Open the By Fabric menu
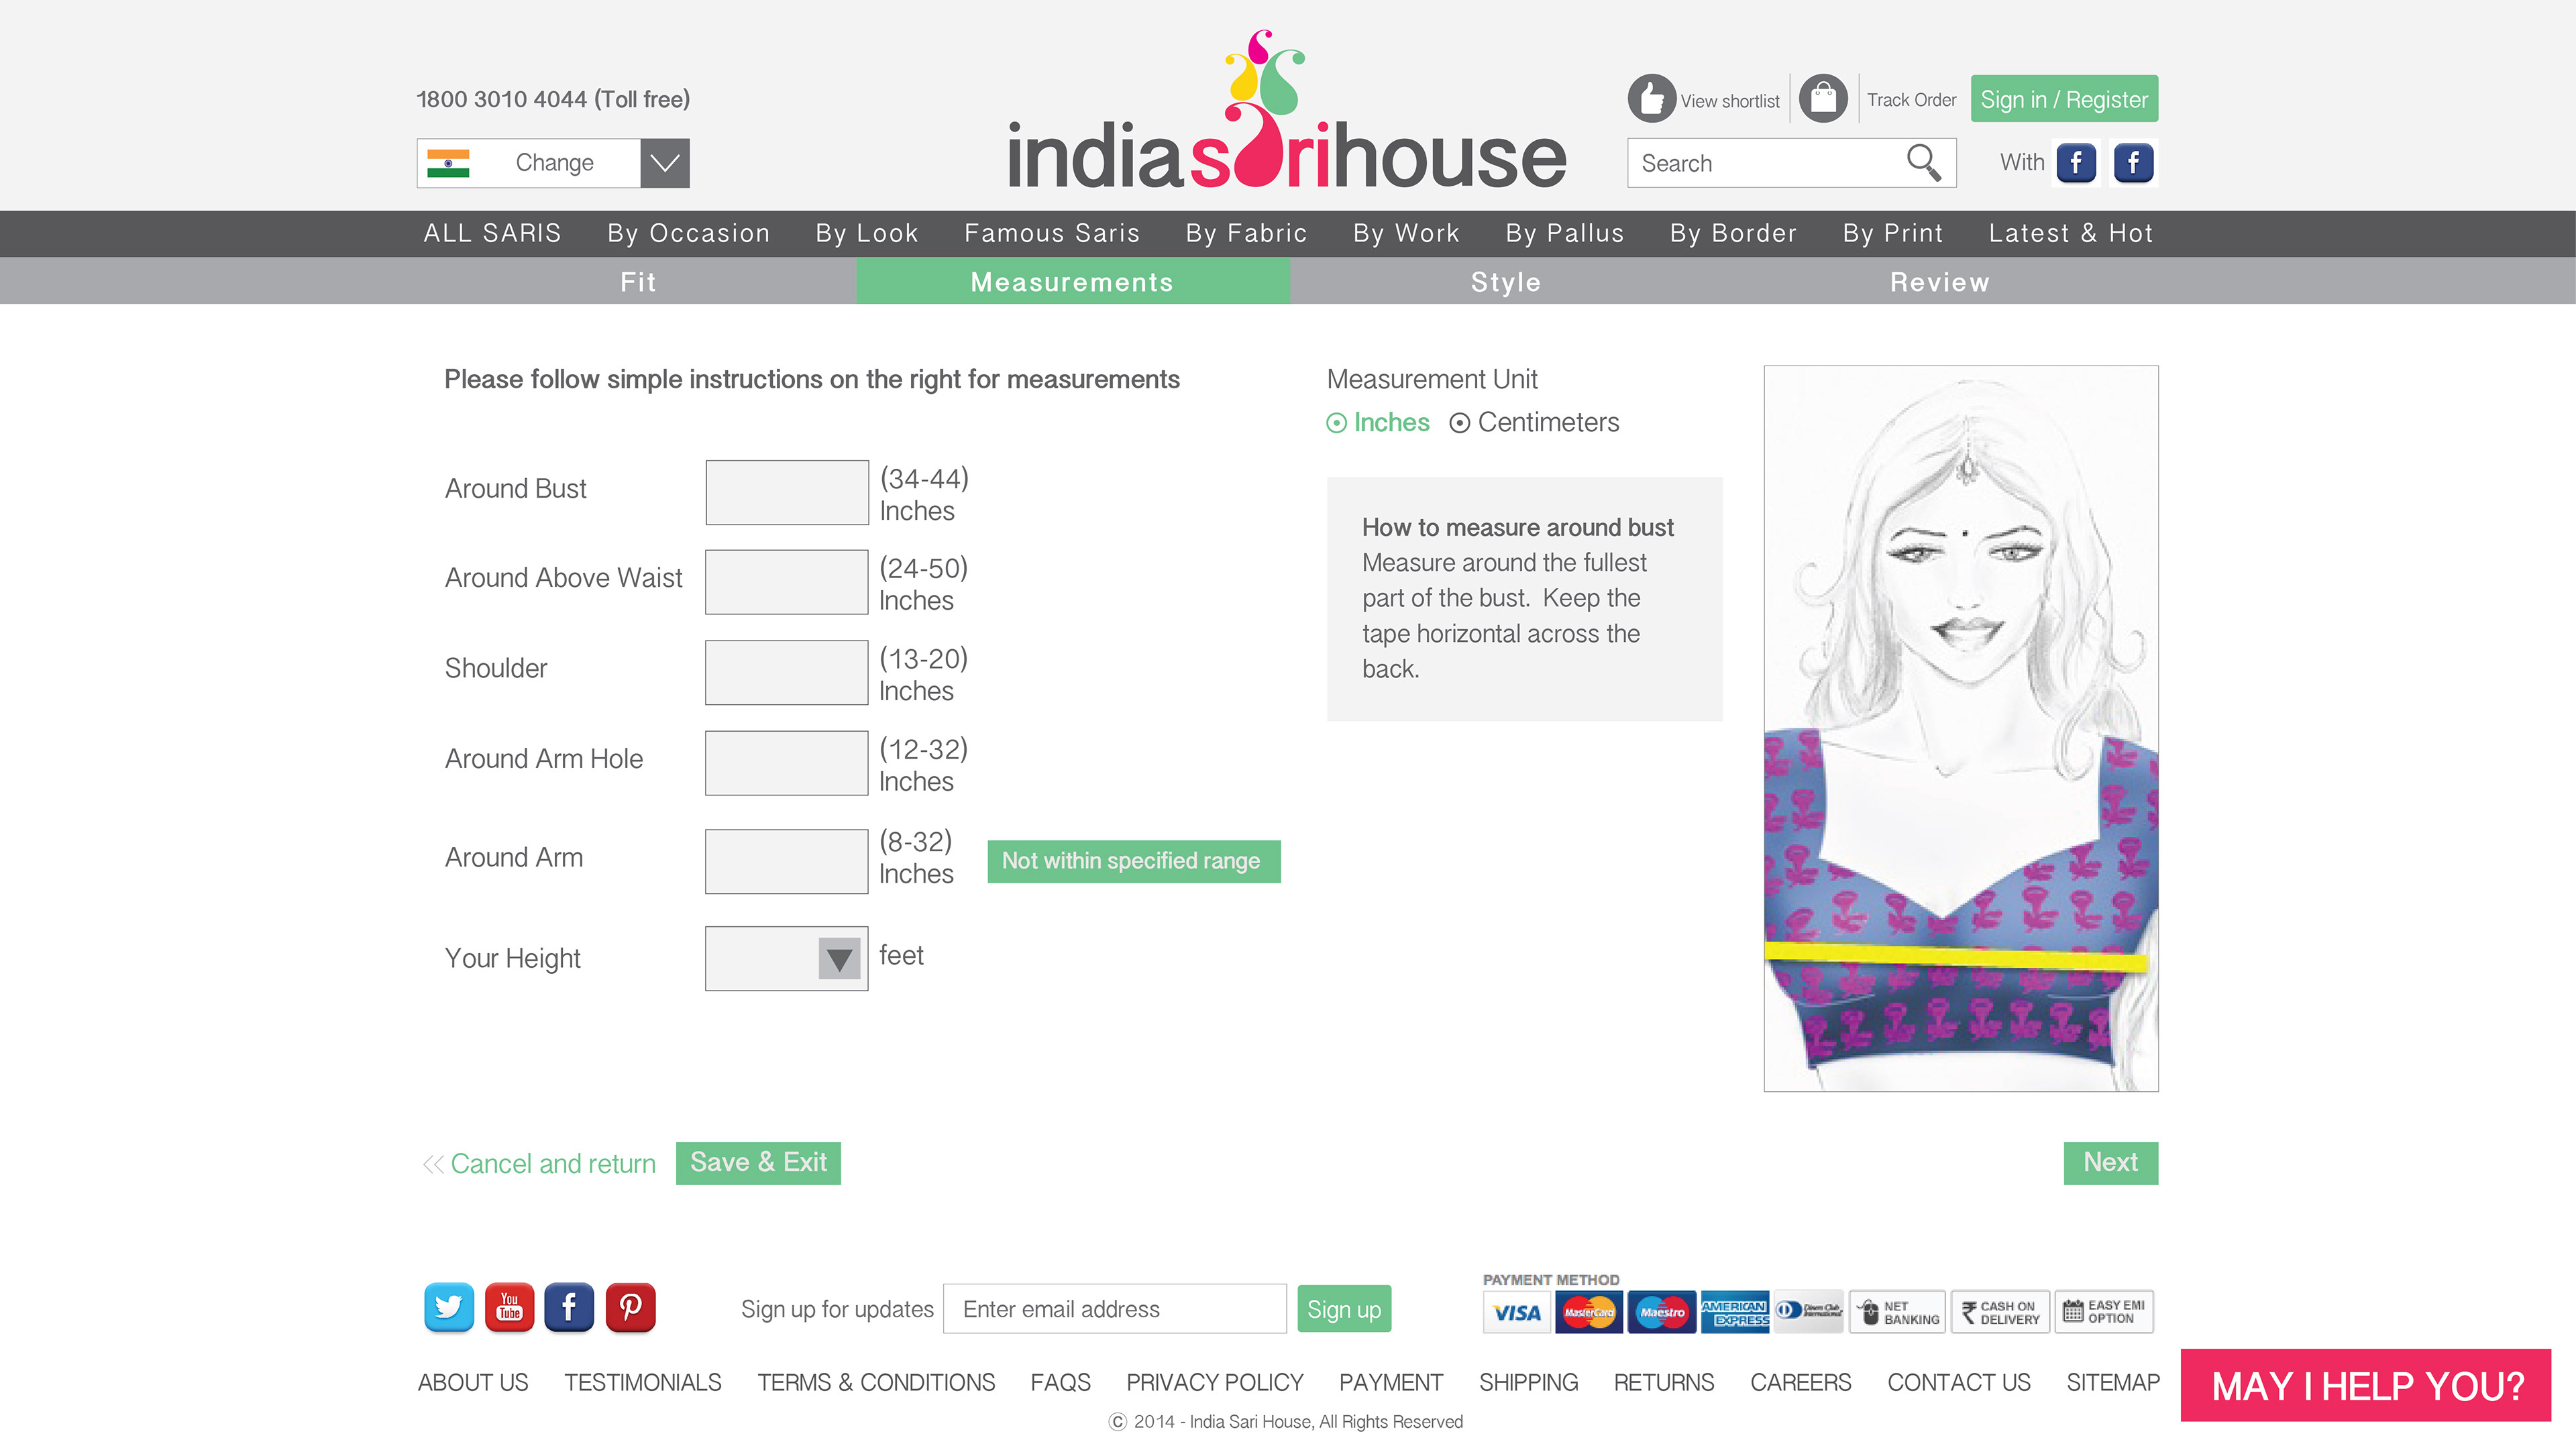The width and height of the screenshot is (2576, 1444). pyautogui.click(x=1246, y=233)
